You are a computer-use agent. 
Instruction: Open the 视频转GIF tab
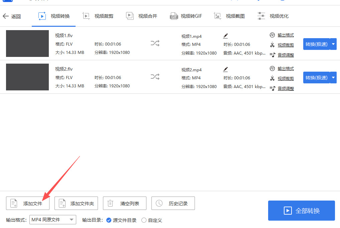[x=186, y=16]
